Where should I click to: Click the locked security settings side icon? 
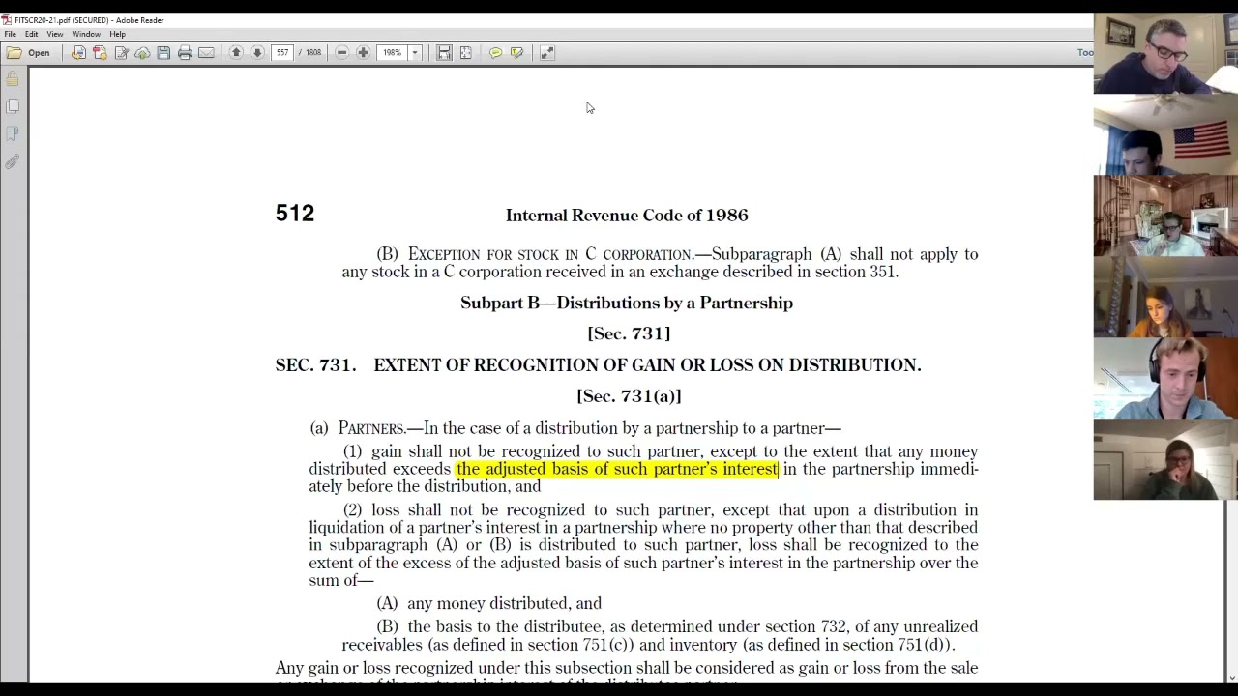(13, 79)
